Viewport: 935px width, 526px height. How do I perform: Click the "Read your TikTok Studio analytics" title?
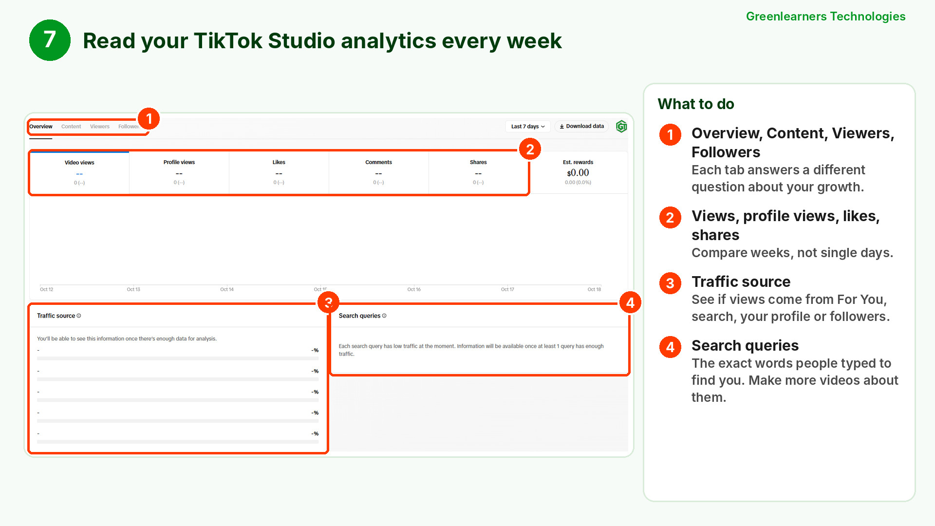coord(322,41)
